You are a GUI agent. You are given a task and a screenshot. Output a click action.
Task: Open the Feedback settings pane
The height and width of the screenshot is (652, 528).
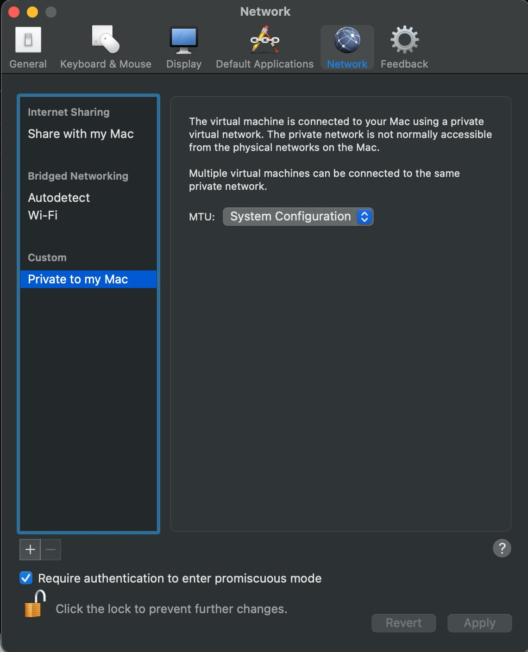(404, 46)
